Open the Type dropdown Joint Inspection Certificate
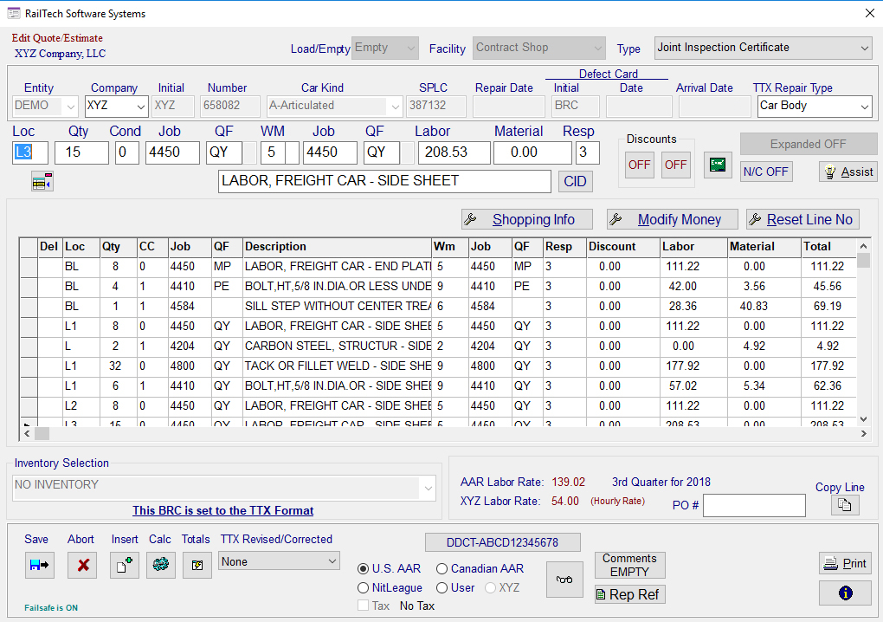 pyautogui.click(x=763, y=48)
